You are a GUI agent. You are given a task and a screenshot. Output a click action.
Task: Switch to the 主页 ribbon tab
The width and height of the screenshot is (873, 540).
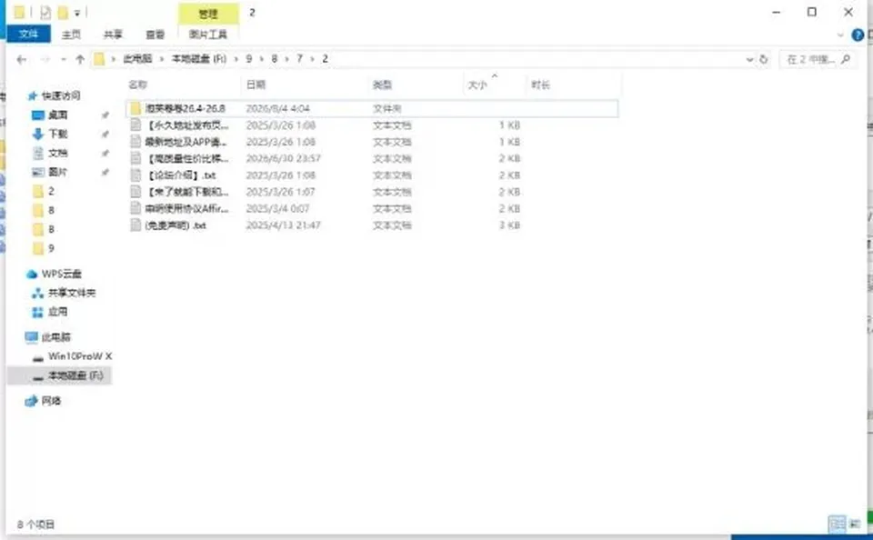pos(71,35)
